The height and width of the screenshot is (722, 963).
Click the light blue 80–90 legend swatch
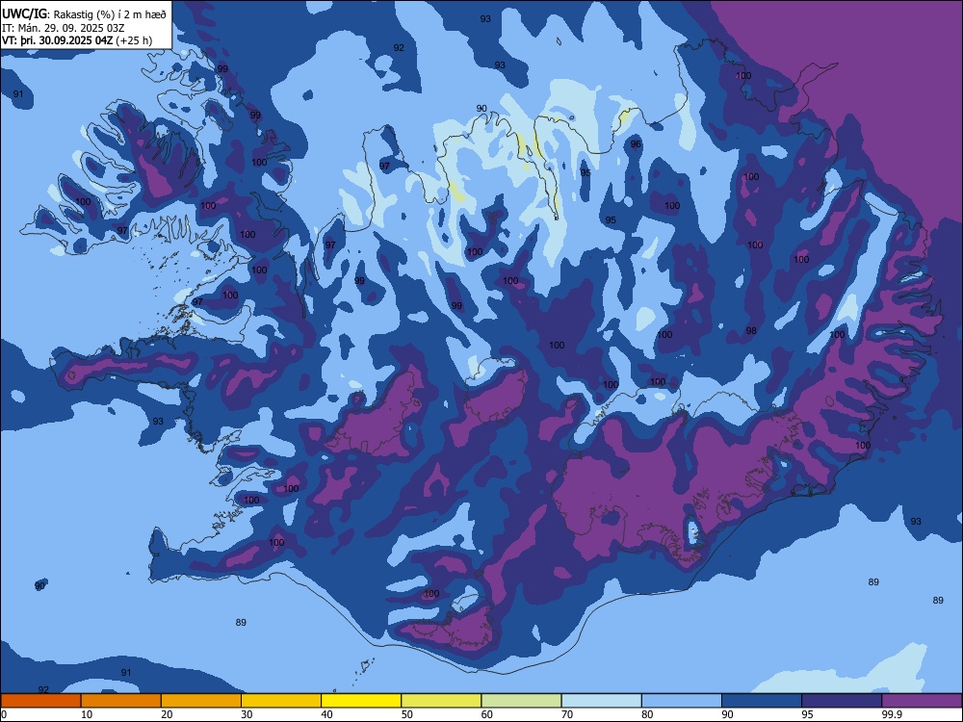[682, 701]
